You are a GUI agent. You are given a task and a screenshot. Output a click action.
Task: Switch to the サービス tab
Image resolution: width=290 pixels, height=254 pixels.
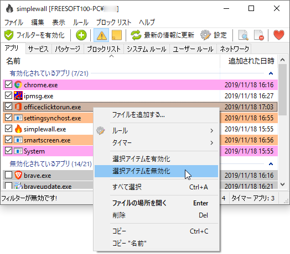pyautogui.click(x=38, y=49)
